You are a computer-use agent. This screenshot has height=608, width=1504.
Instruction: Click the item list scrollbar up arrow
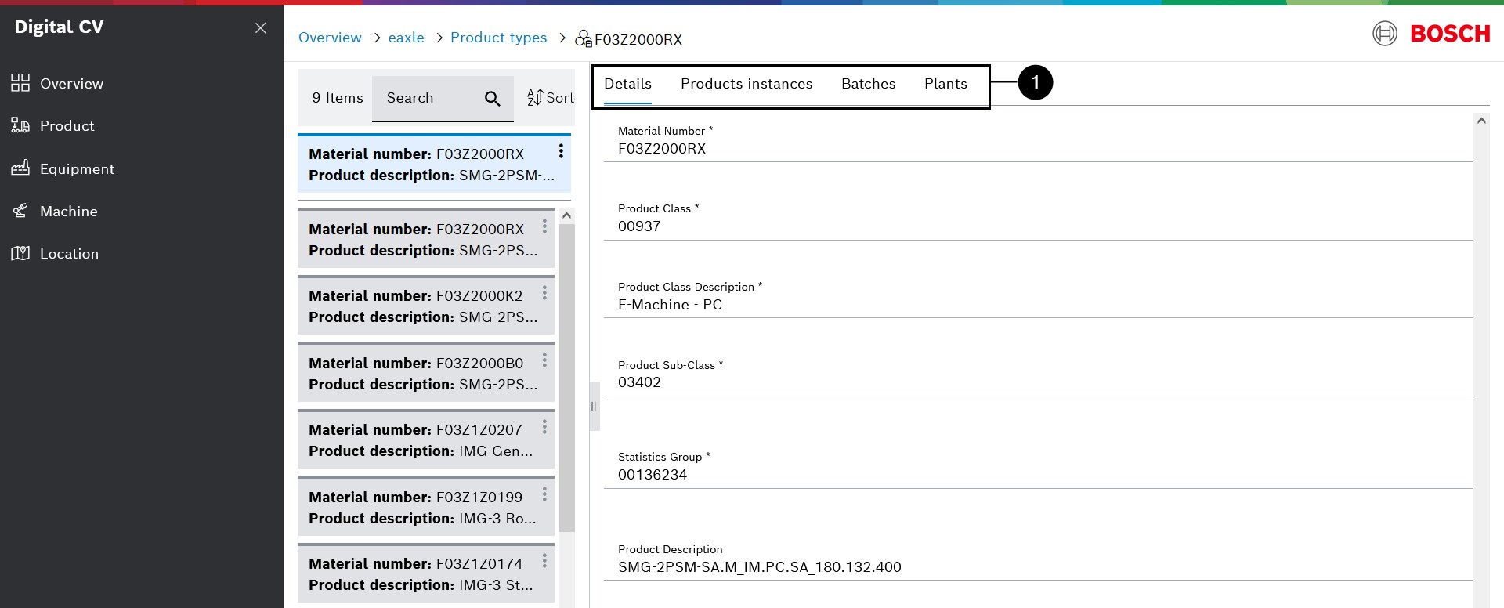[x=567, y=215]
